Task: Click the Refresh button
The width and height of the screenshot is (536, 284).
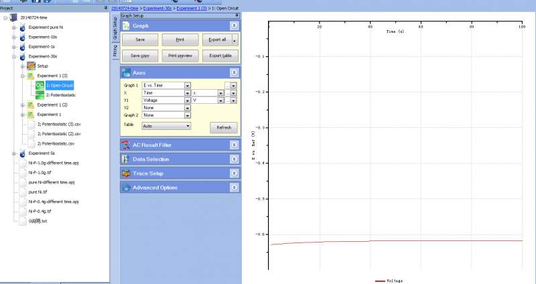Action: 224,127
